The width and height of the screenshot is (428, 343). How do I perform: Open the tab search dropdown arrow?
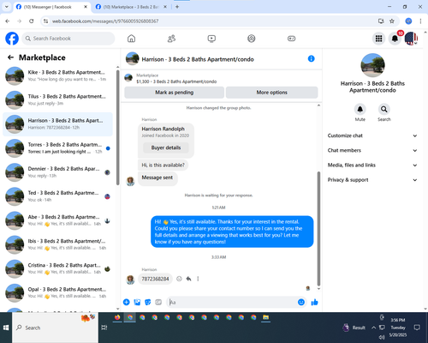click(x=6, y=7)
